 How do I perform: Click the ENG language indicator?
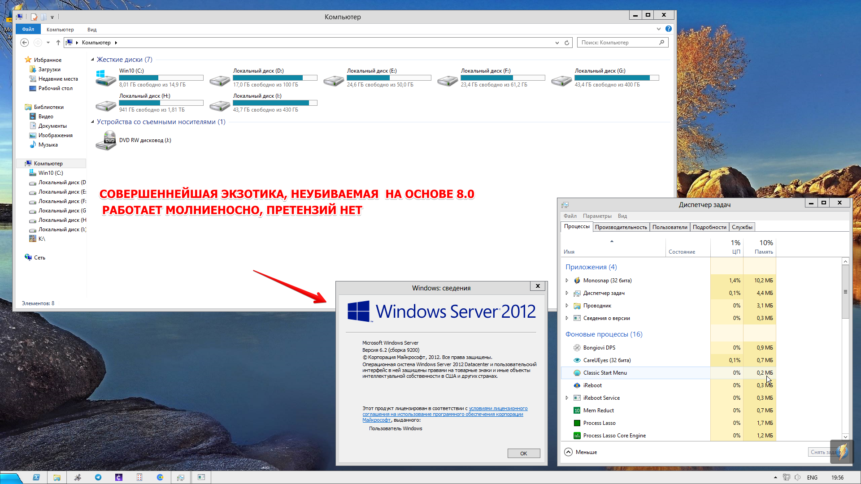coord(812,478)
